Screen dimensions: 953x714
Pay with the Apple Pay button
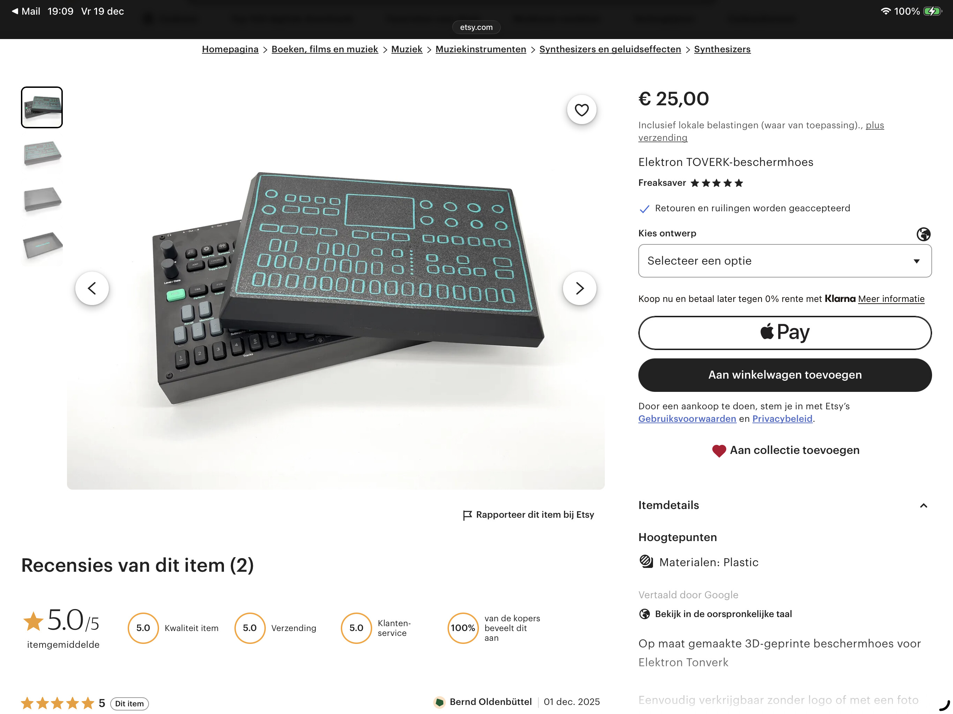pos(785,333)
